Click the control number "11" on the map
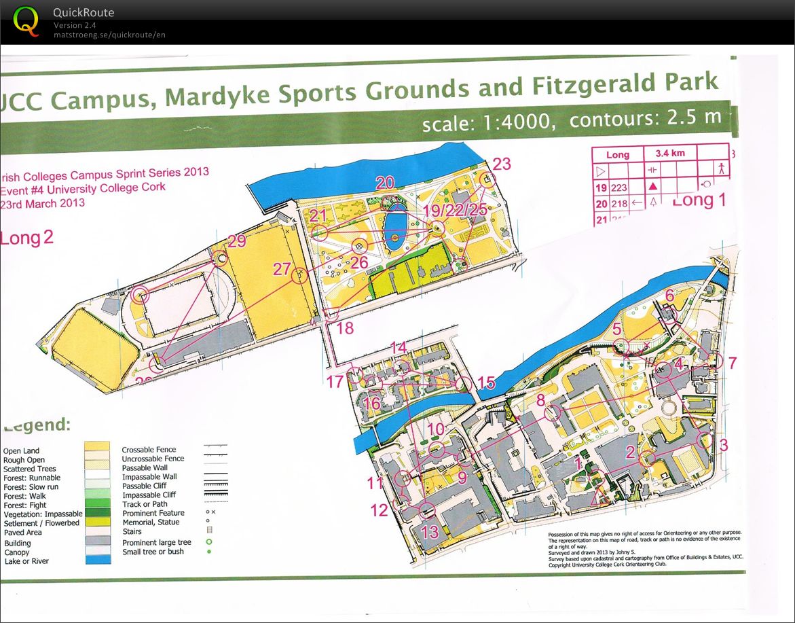This screenshot has height=623, width=795. tap(375, 483)
